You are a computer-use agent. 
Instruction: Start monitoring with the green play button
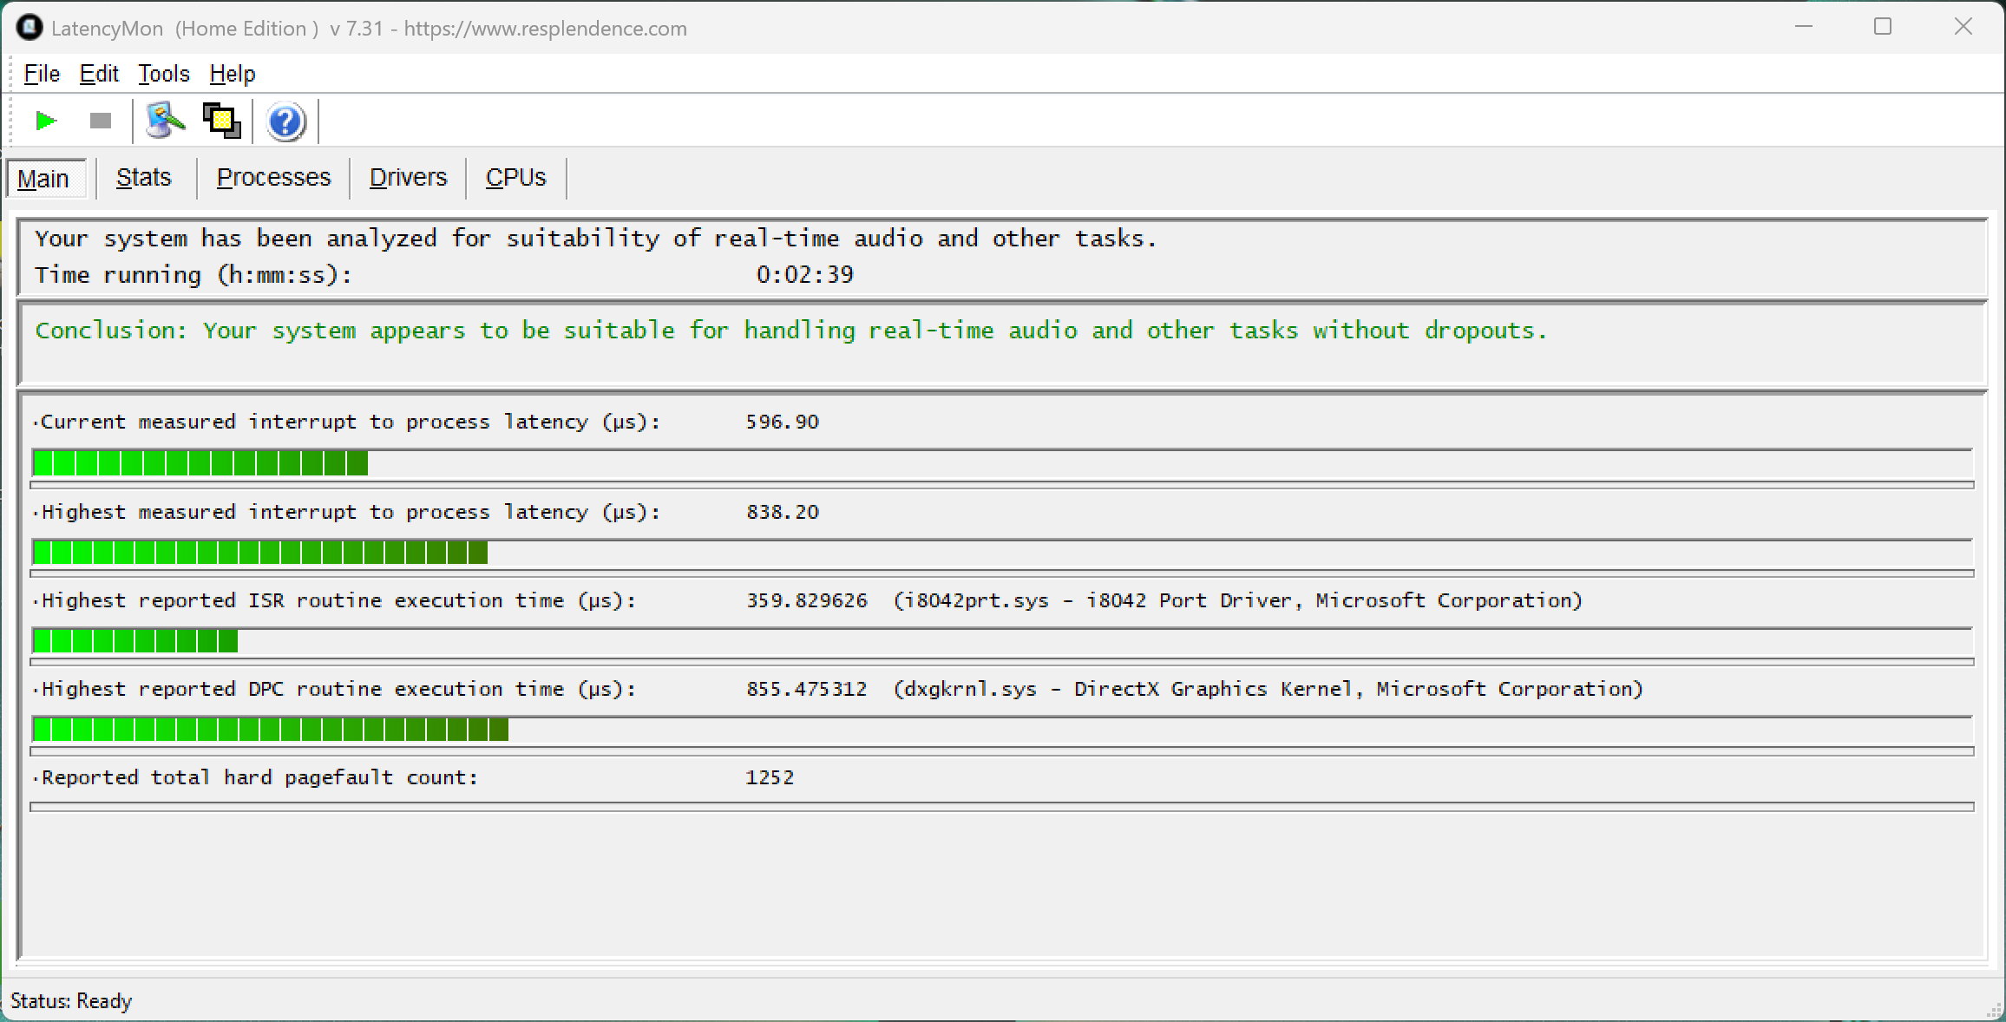click(x=46, y=121)
